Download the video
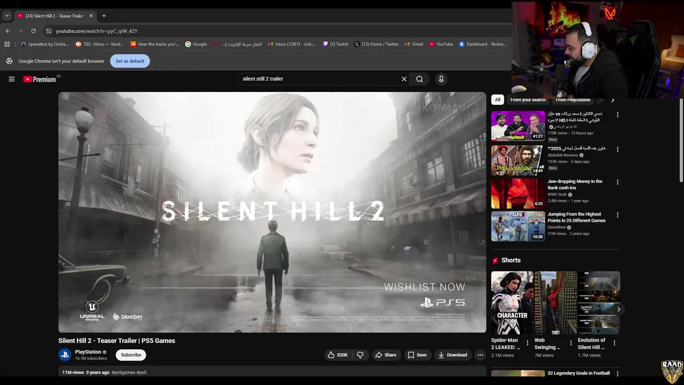684x385 pixels. pos(453,355)
